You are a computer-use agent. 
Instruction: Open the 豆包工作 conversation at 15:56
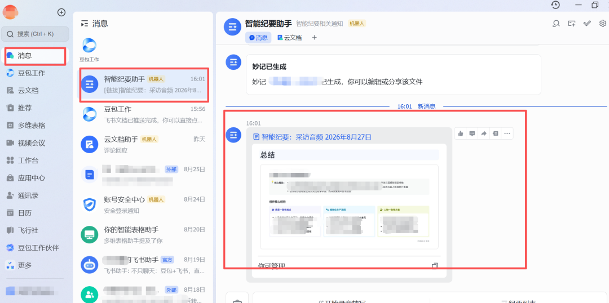tap(143, 114)
